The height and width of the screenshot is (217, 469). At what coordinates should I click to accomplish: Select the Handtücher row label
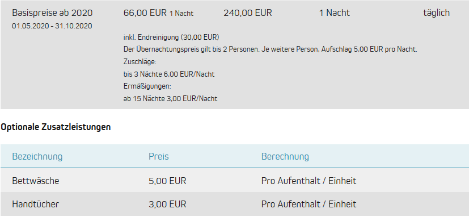point(36,205)
